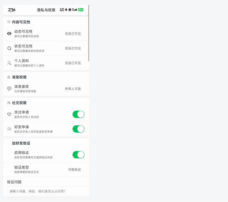Screen dimensions: 228x202
Task: Toggle the 关注申请 switch
Action: click(x=78, y=114)
